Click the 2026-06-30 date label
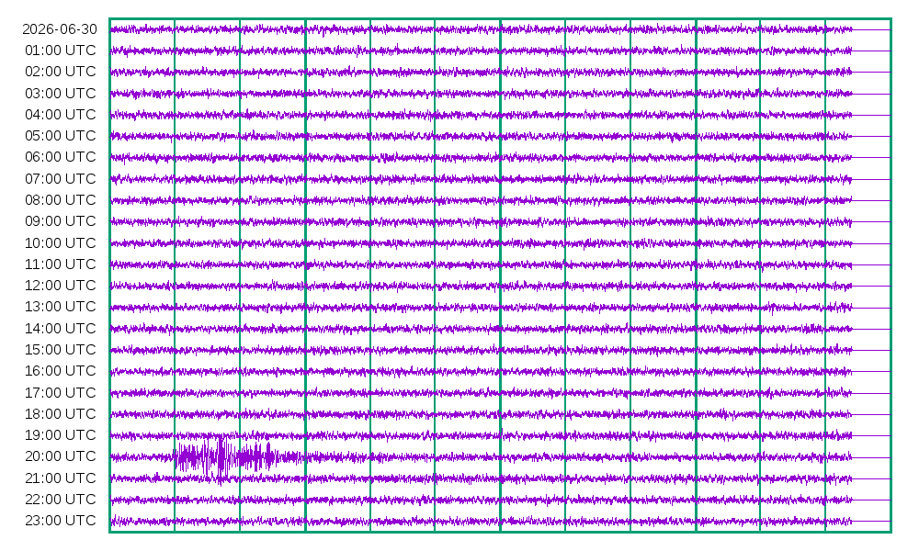The width and height of the screenshot is (919, 551). (60, 29)
